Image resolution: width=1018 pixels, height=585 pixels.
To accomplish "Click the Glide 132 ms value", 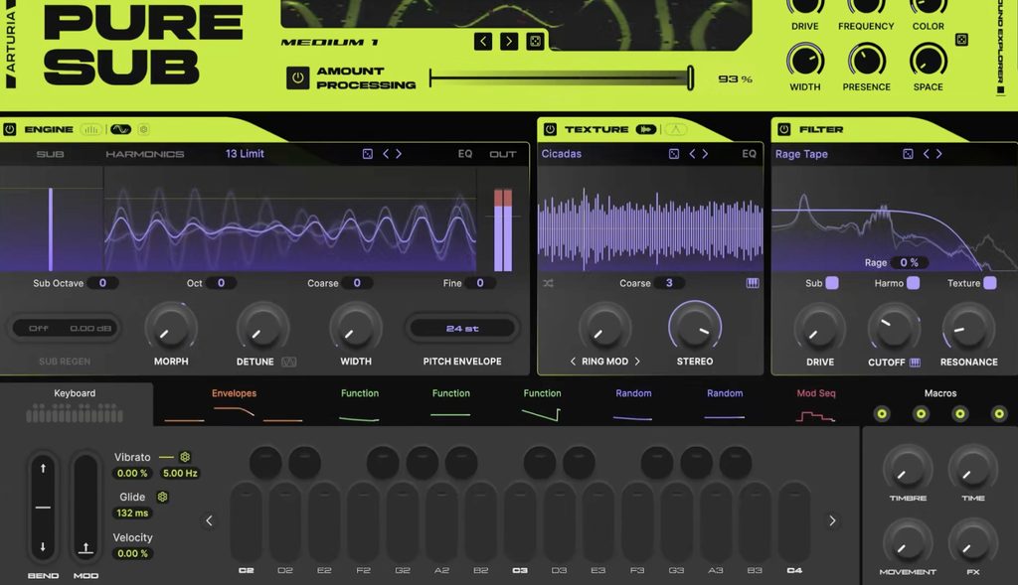I will point(132,512).
